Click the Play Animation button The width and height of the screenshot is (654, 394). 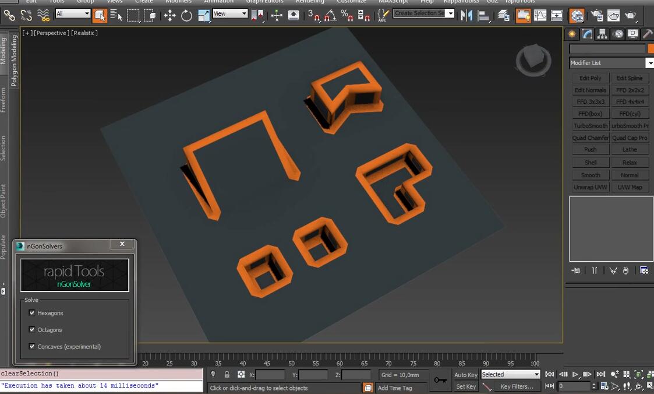[x=575, y=374]
